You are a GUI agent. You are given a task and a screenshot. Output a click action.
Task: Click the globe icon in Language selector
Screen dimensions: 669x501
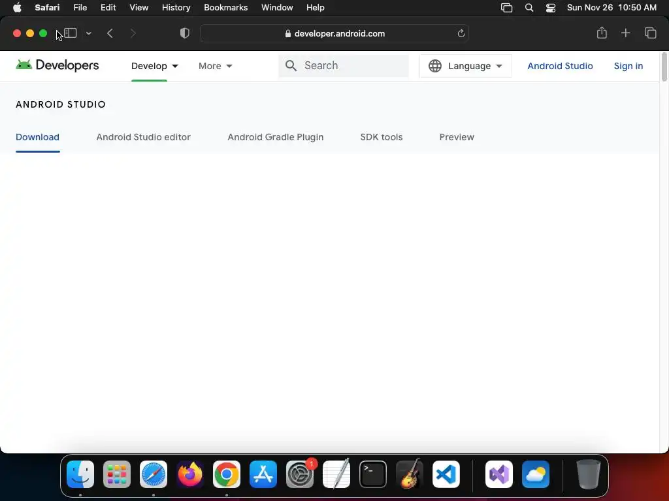click(434, 66)
